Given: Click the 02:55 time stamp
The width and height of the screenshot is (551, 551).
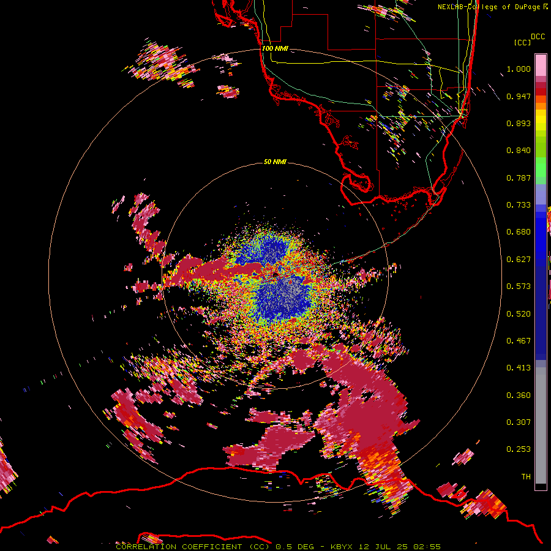Looking at the screenshot, I should click(x=427, y=547).
